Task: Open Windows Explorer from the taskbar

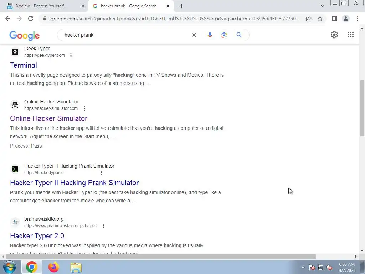Action: click(76, 267)
